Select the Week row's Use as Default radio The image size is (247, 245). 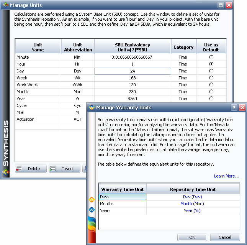[211, 78]
